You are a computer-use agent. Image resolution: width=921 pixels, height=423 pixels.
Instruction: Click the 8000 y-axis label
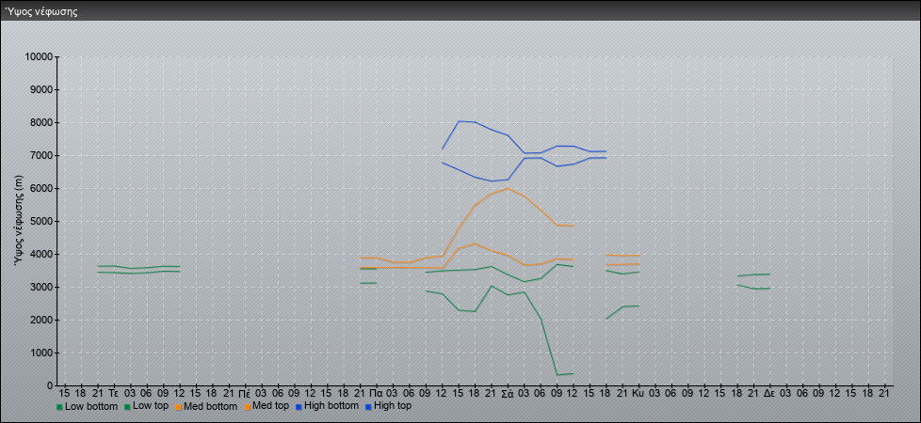pyautogui.click(x=41, y=122)
